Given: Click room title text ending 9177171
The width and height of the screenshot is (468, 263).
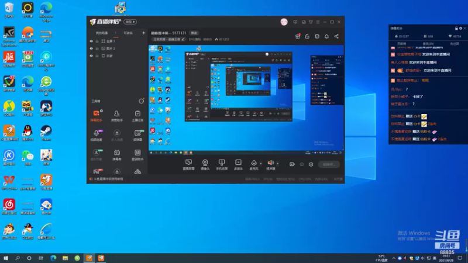Looking at the screenshot, I should (168, 33).
